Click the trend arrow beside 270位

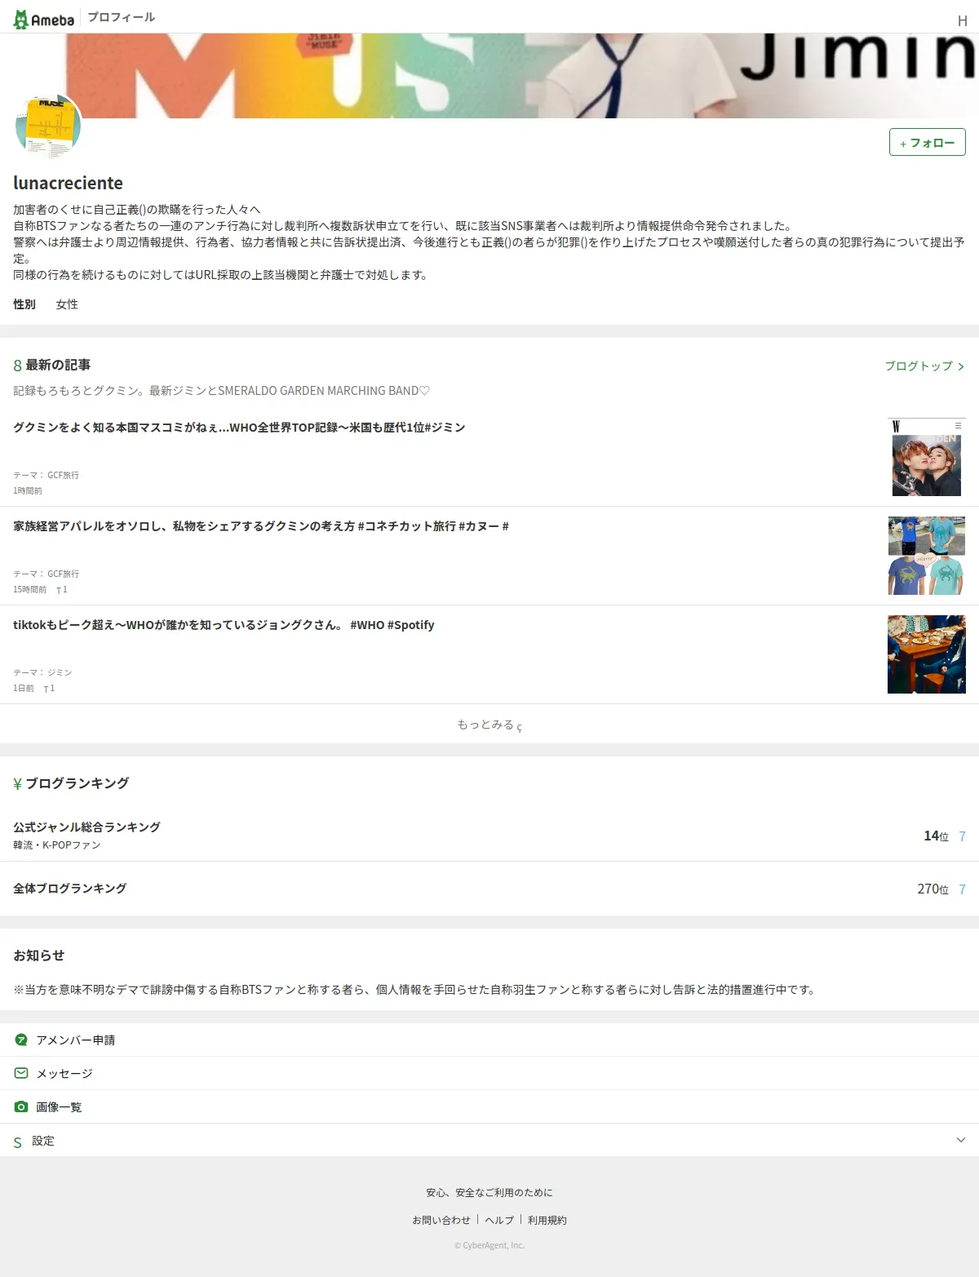tap(962, 889)
